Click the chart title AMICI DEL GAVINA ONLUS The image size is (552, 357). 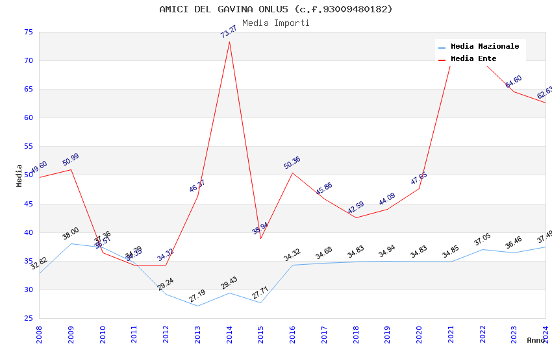(x=276, y=9)
